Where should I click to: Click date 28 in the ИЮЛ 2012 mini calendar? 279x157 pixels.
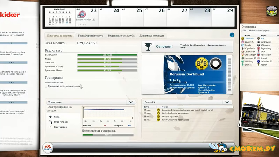click(67, 23)
